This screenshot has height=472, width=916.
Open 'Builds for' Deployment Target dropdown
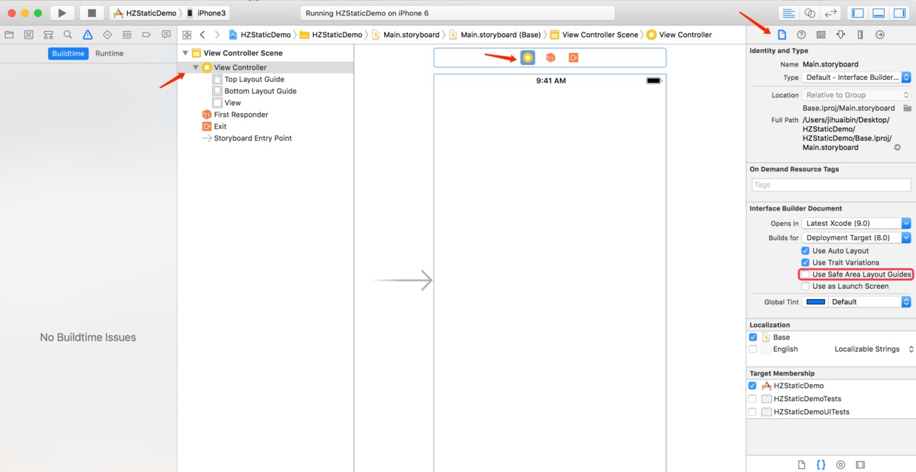click(x=857, y=238)
